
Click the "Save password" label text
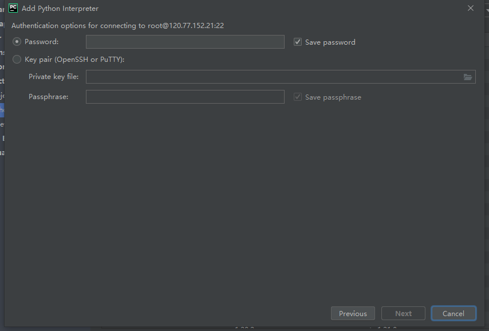(x=330, y=42)
